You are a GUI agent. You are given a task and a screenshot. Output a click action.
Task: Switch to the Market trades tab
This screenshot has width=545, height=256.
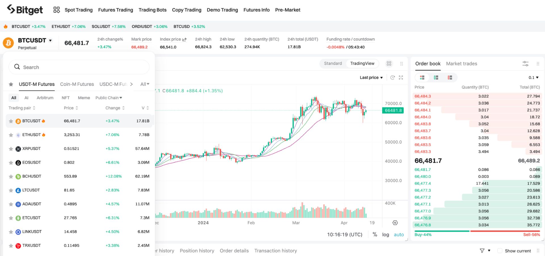461,64
